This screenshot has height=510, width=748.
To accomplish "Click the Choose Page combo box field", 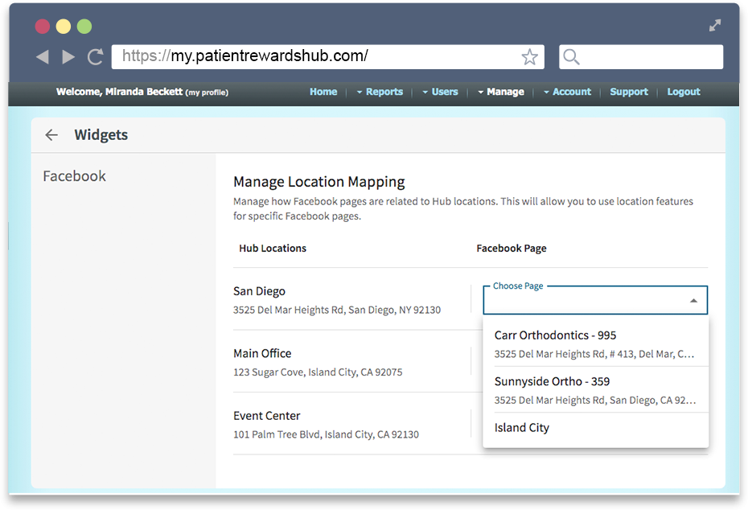I will click(x=595, y=300).
